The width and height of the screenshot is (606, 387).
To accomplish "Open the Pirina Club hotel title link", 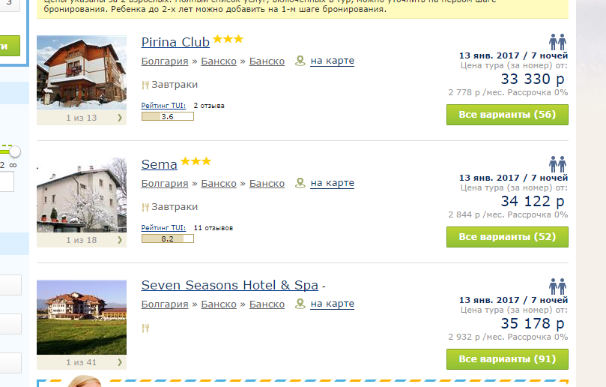I will 175,42.
